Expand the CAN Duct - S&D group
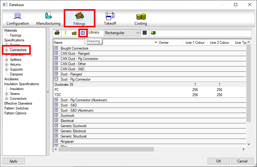257x167 pixels. pos(56,69)
